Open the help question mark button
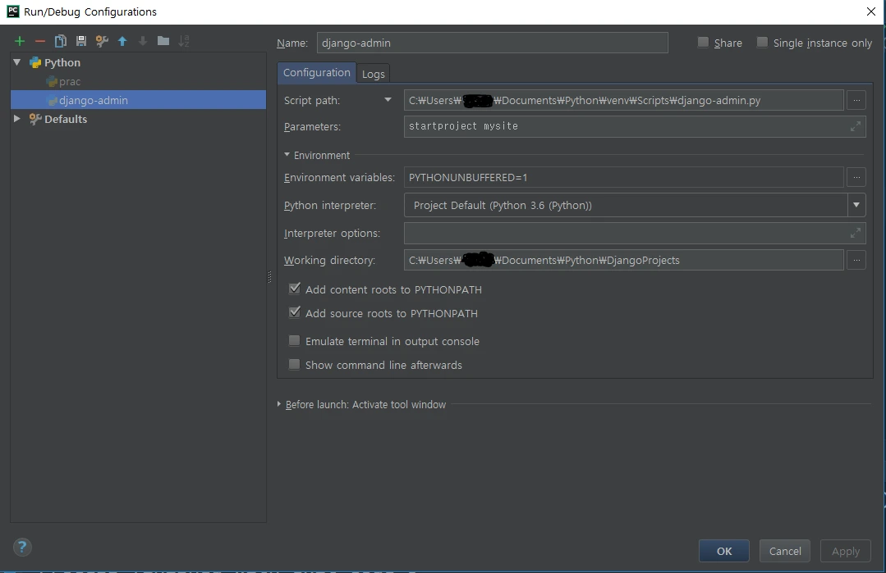The width and height of the screenshot is (886, 573). 22,547
